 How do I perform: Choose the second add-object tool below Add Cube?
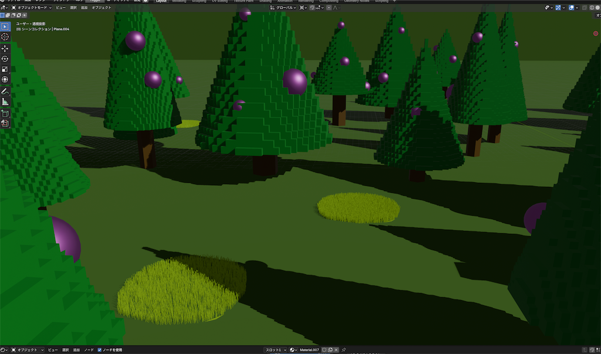(5, 123)
